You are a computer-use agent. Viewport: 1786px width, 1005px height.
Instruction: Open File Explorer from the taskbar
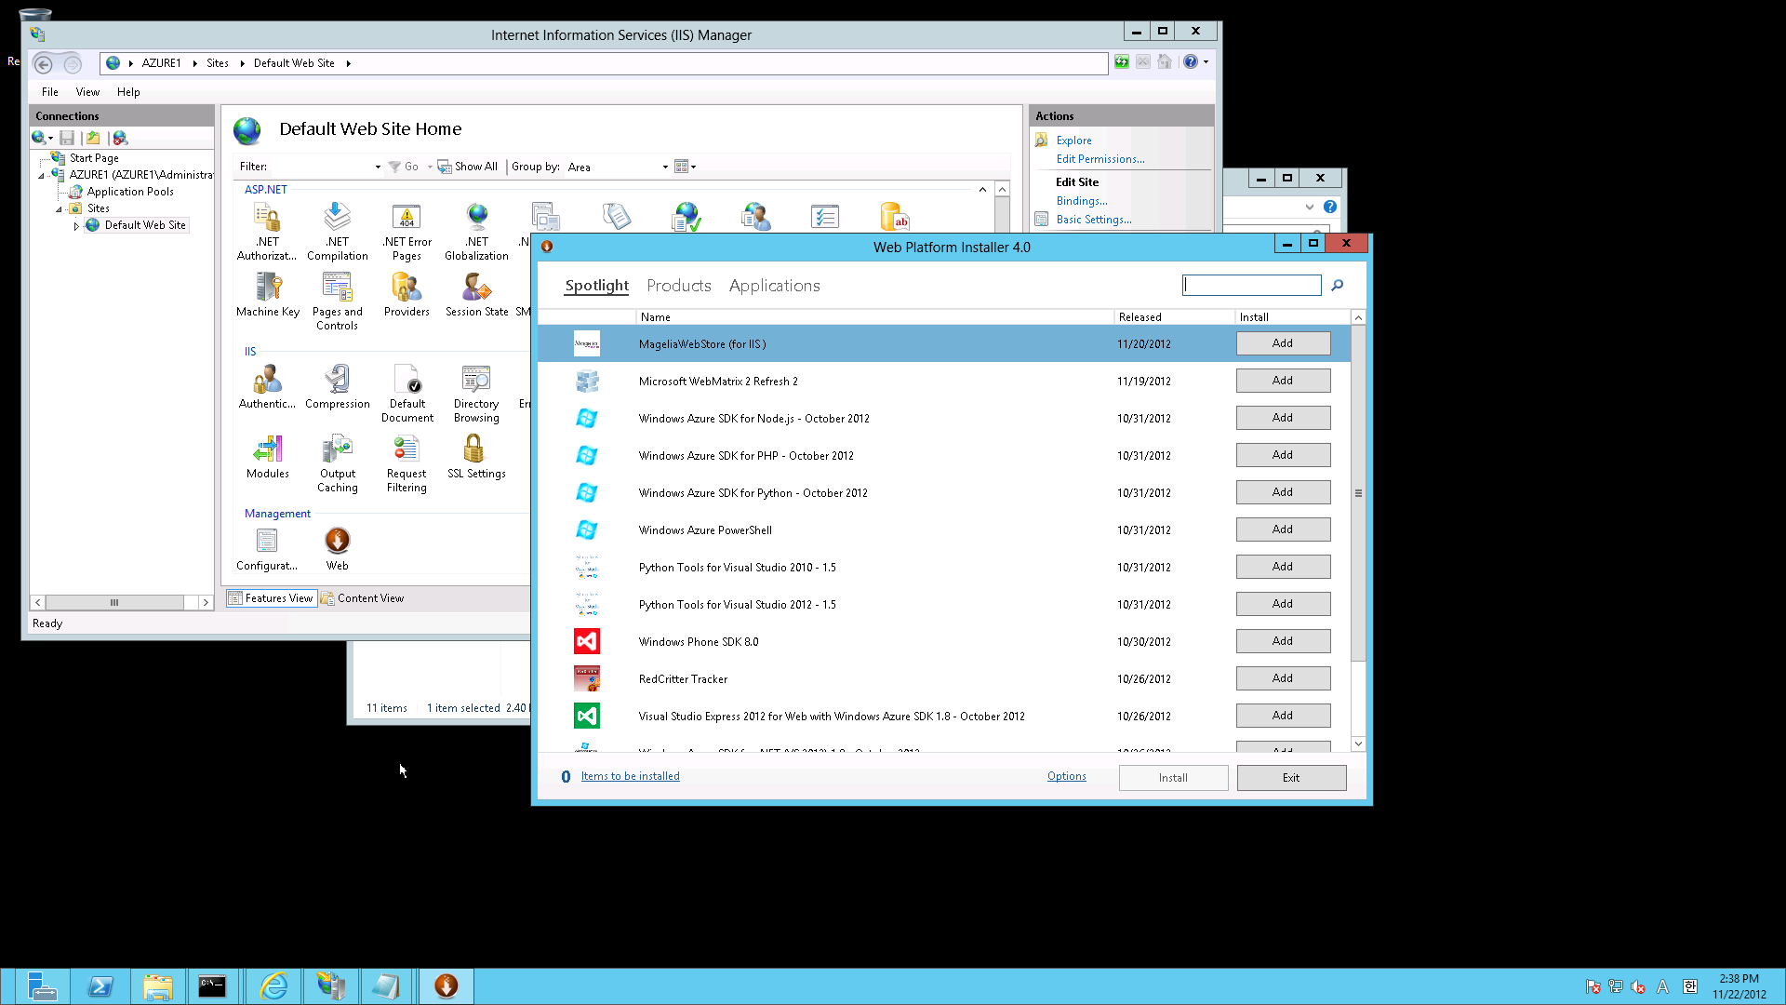(x=157, y=985)
